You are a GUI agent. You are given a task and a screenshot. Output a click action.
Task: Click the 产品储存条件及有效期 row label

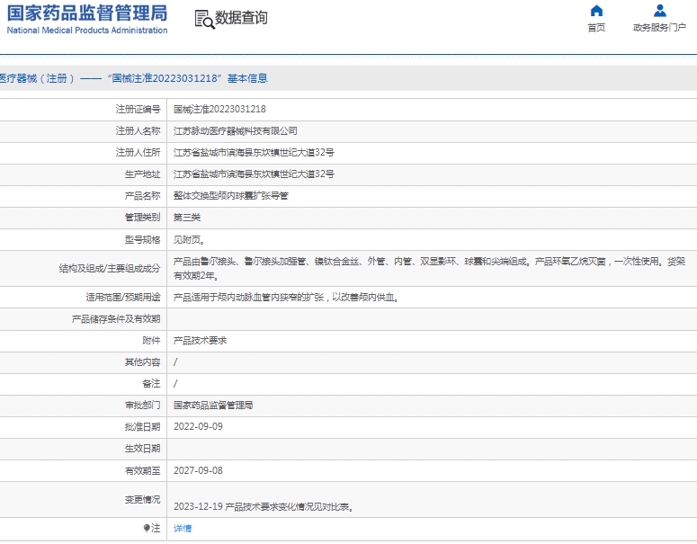click(x=116, y=319)
